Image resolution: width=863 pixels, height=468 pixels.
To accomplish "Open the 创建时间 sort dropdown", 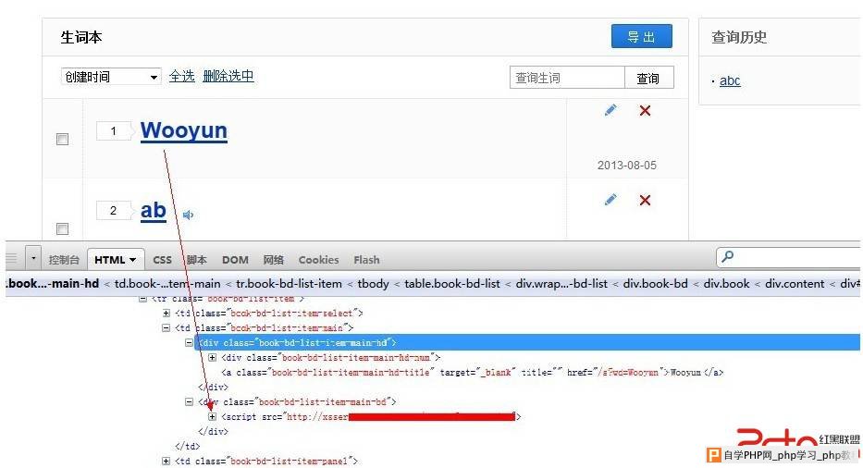I will click(111, 77).
